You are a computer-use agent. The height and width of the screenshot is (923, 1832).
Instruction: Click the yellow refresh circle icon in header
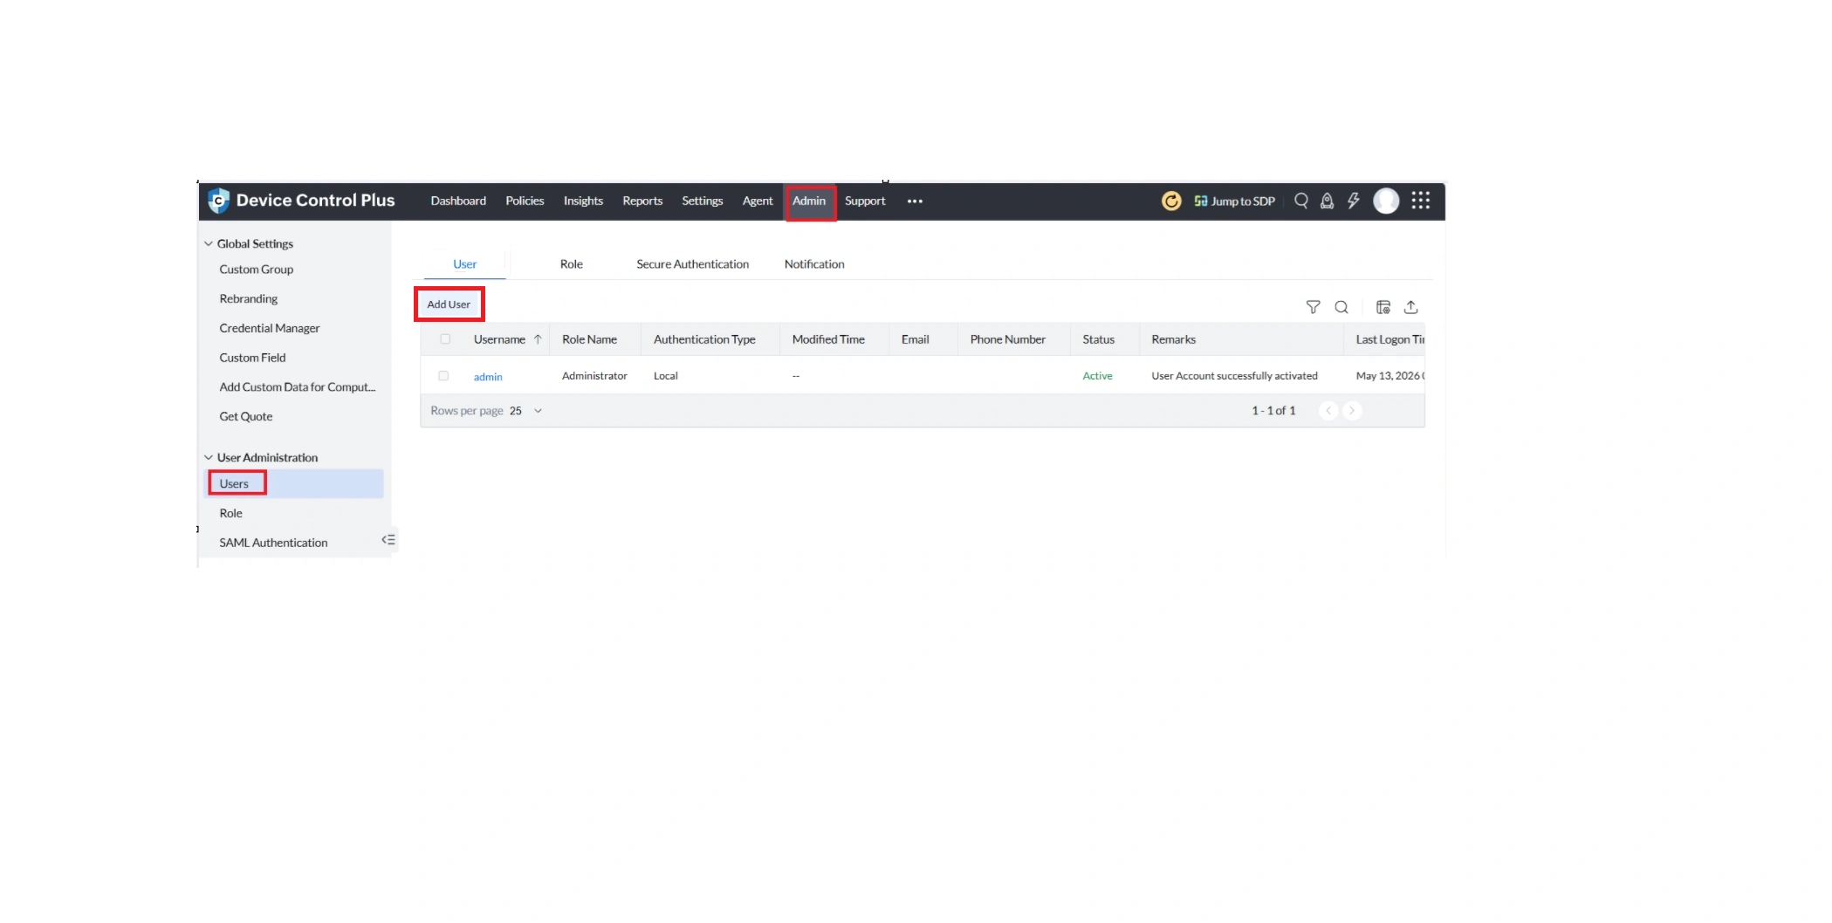coord(1171,202)
